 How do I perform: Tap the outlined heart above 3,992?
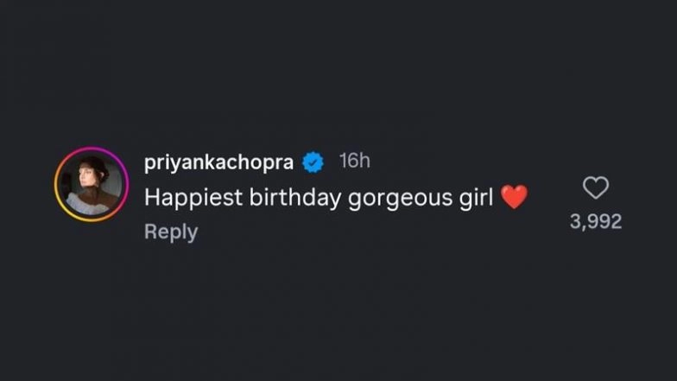[x=596, y=187]
